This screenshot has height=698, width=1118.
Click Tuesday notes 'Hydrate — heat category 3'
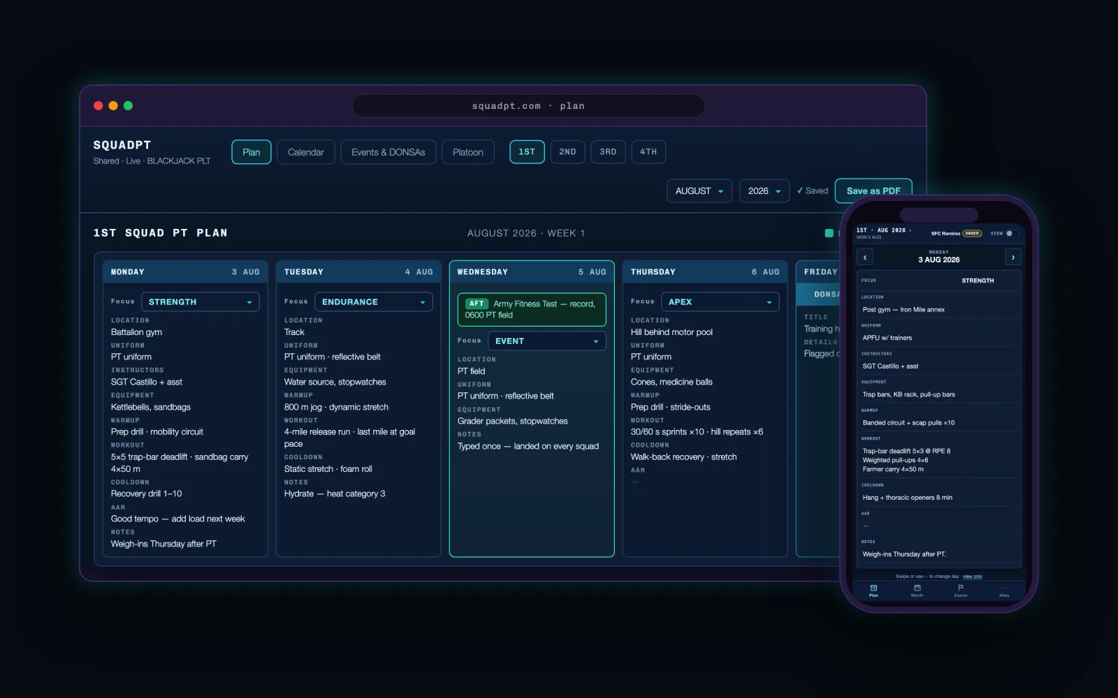coord(335,493)
